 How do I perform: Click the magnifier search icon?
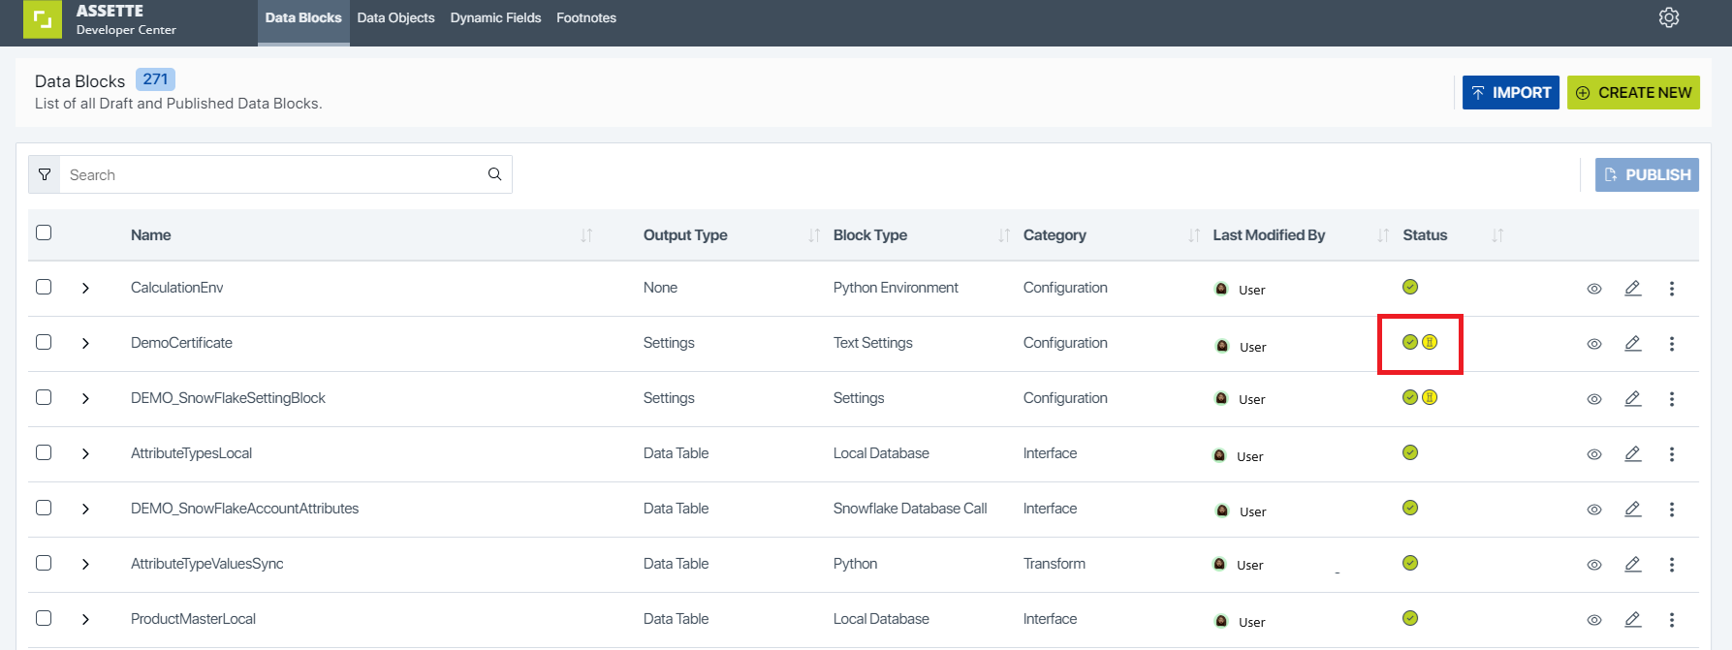(x=494, y=174)
